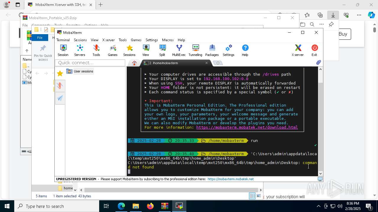Click the Sessions star toolbar icon
This screenshot has width=378, height=212.
click(x=129, y=50)
